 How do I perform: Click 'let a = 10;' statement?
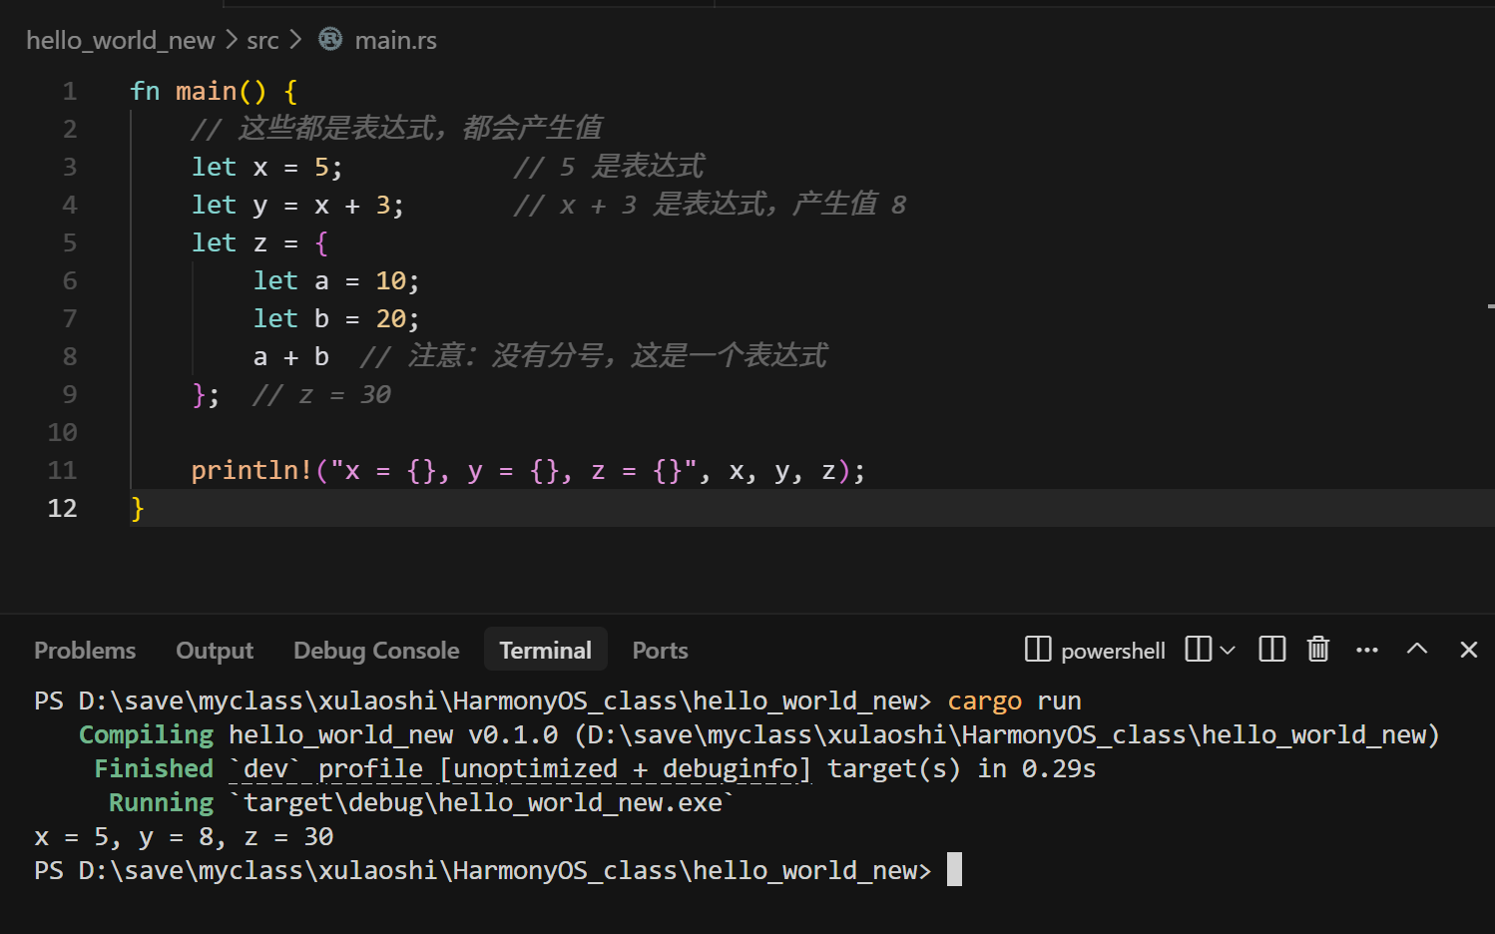336,280
